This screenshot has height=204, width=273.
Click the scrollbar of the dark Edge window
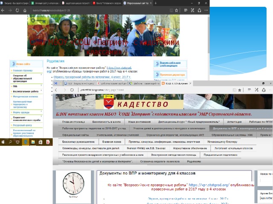(209, 35)
